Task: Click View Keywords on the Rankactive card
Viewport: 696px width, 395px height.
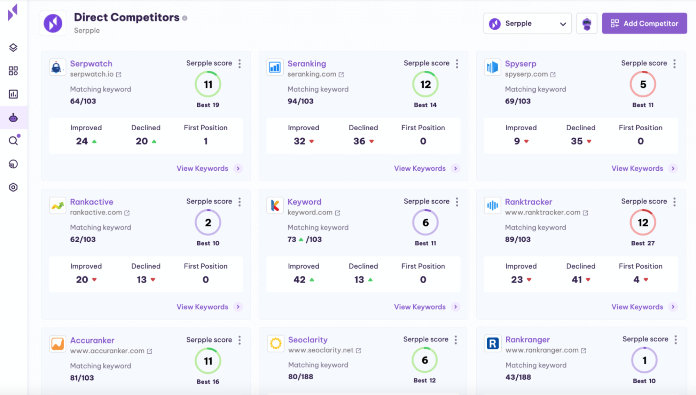Action: pyautogui.click(x=209, y=307)
